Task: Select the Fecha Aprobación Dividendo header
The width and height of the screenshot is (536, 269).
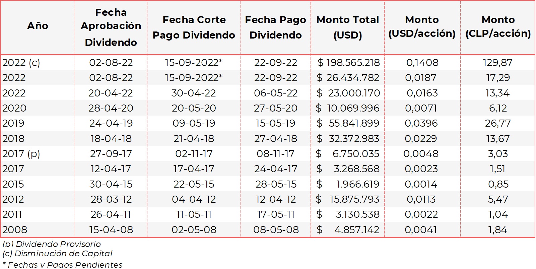Action: [x=111, y=27]
